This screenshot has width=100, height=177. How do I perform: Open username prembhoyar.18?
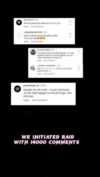(31, 86)
